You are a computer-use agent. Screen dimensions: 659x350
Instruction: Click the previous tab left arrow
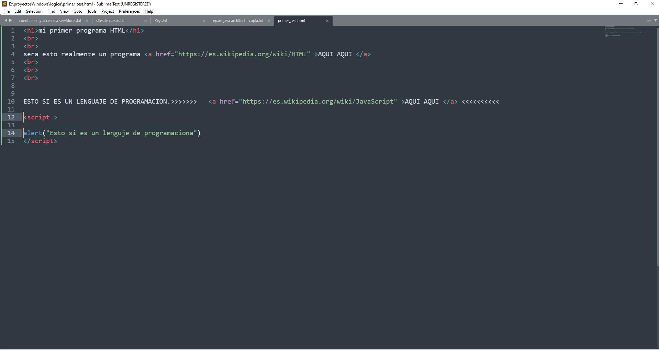tap(5, 21)
